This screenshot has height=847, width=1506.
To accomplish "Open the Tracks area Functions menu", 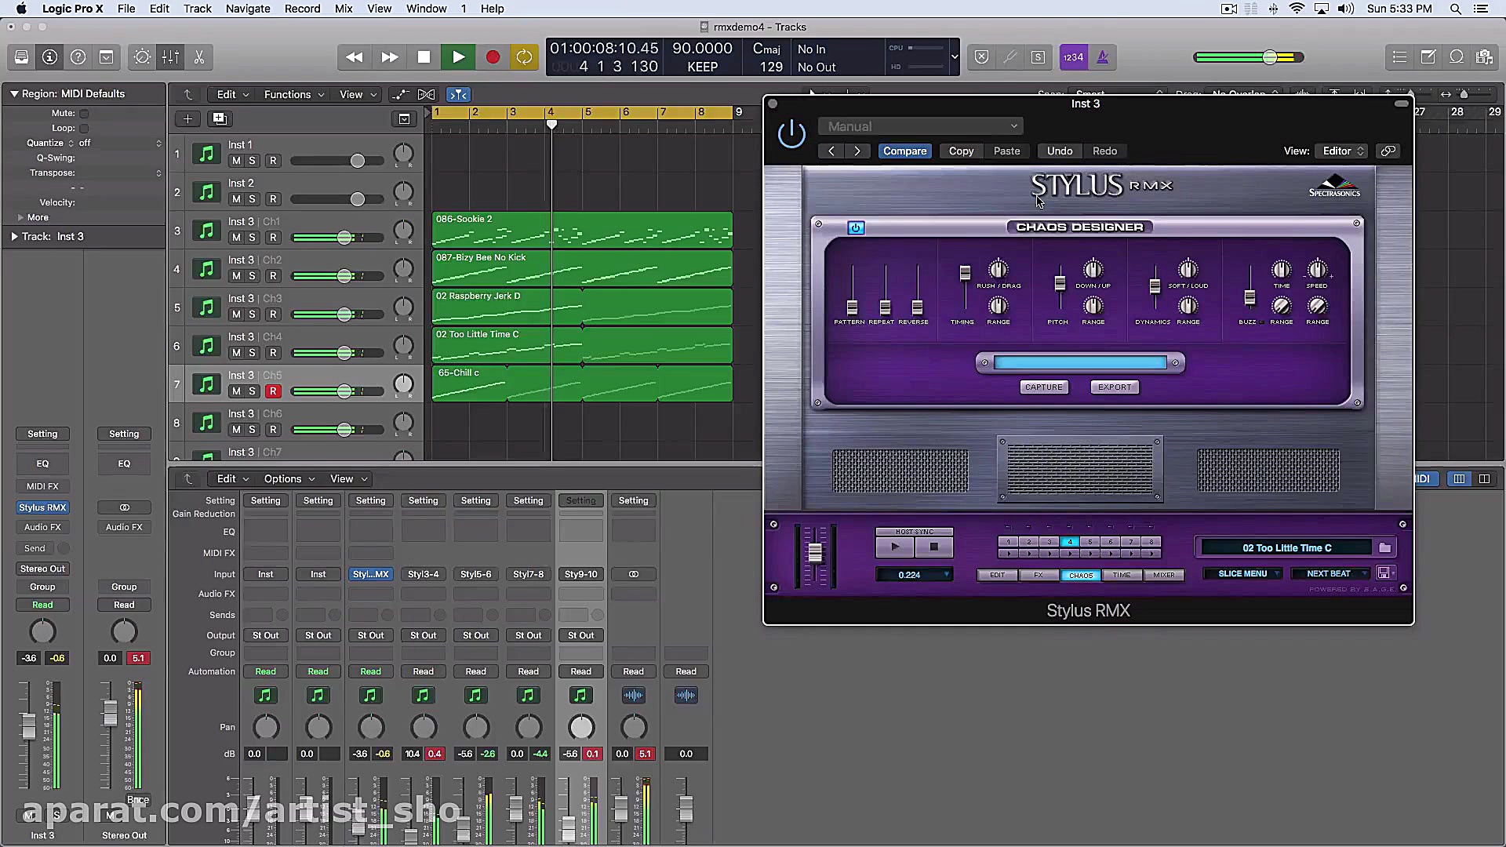I will [293, 95].
